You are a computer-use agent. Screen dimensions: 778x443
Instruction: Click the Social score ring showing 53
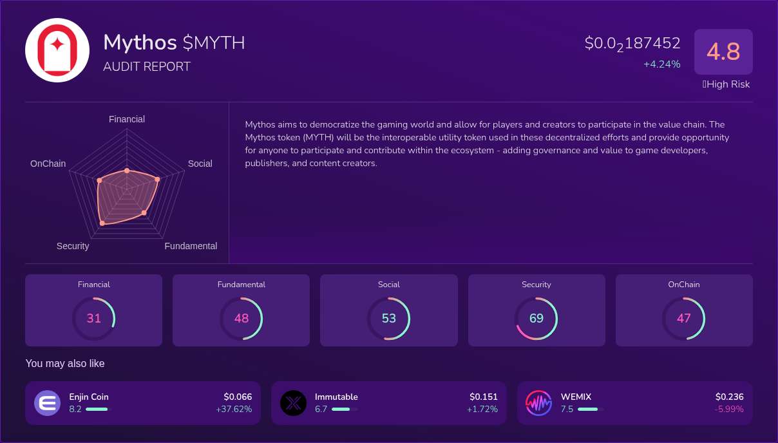(x=388, y=318)
